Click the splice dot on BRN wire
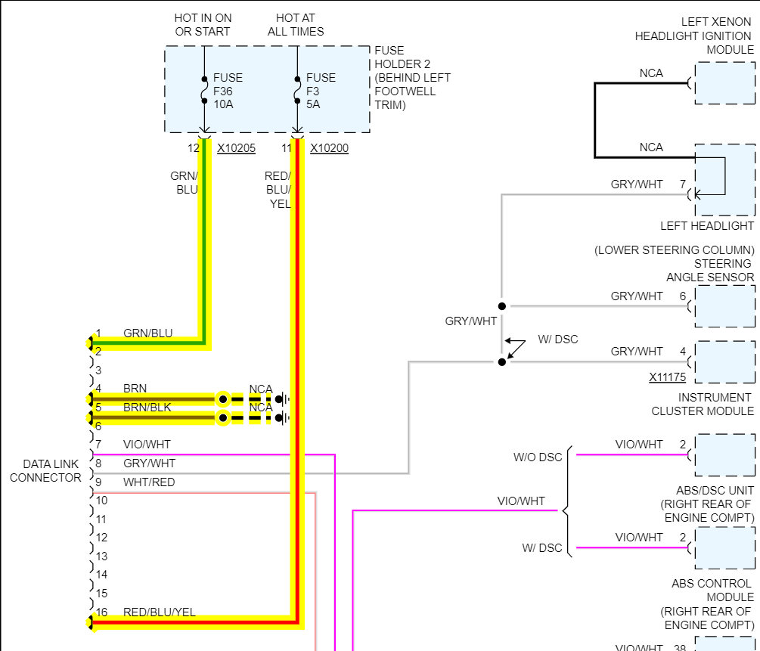Screen dimensions: 760x651 click(x=223, y=399)
